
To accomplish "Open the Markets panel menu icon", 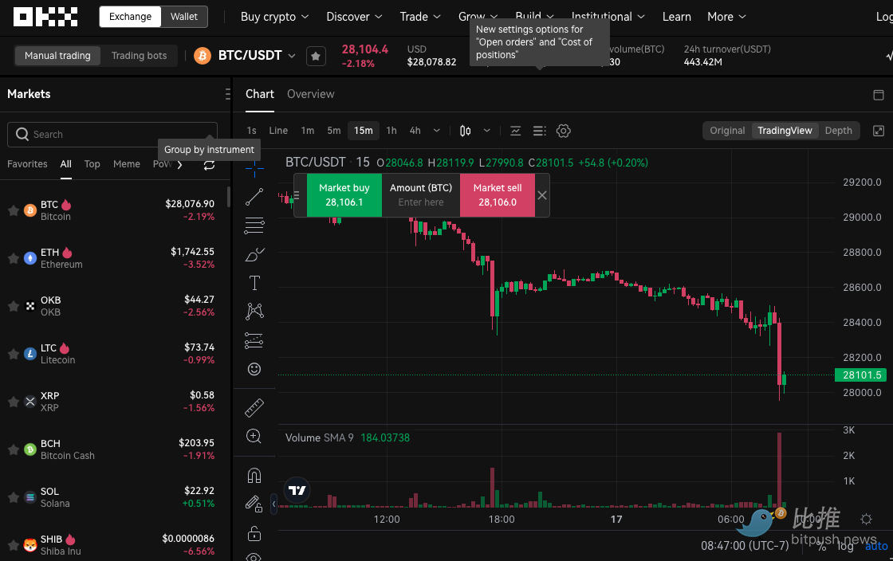I will pos(226,94).
